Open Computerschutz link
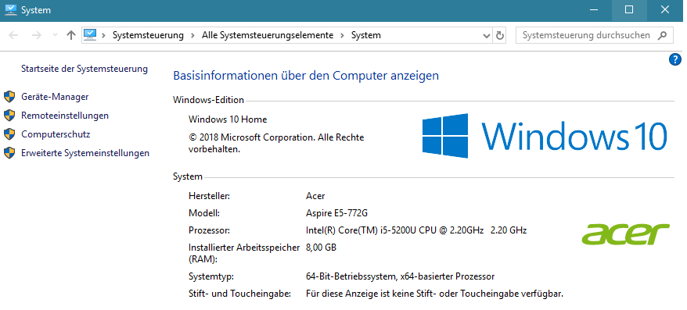Screen dimensions: 687x310 coord(56,134)
